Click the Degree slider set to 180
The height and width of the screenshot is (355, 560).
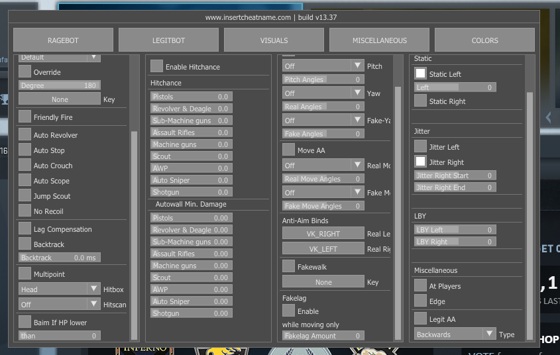pos(59,85)
